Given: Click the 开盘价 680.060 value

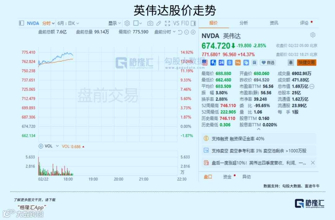Looking at the screenshot, I should (x=261, y=73).
